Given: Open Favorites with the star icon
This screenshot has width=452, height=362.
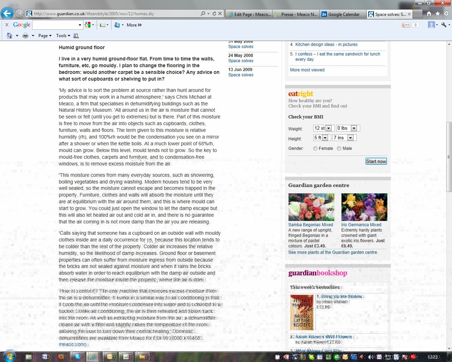Looking at the screenshot, I should 438,14.
